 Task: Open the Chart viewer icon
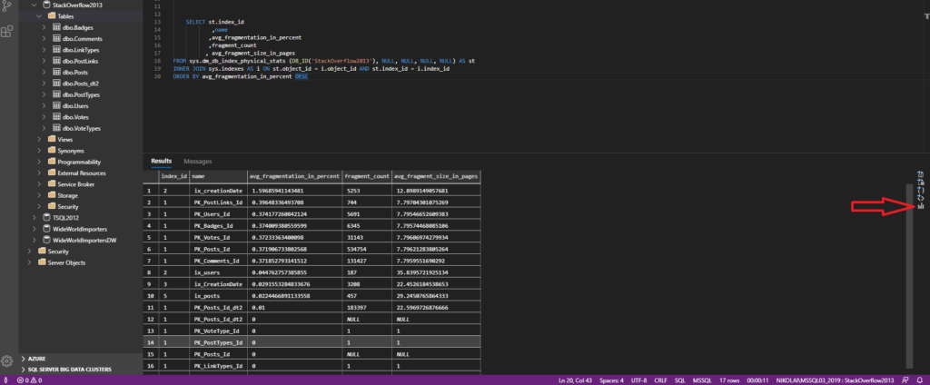click(921, 206)
